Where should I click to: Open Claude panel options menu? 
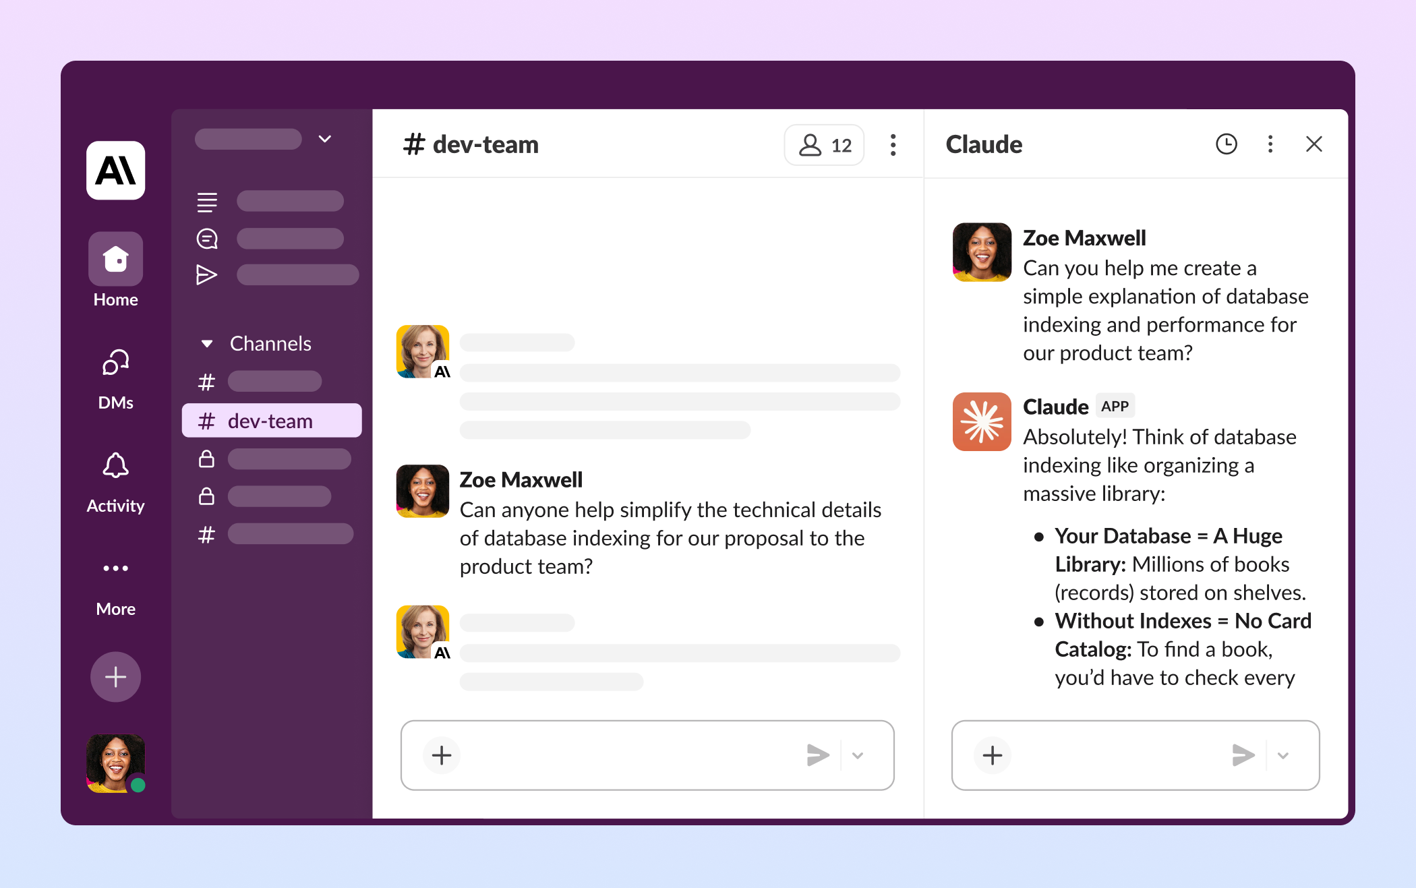pos(1270,144)
